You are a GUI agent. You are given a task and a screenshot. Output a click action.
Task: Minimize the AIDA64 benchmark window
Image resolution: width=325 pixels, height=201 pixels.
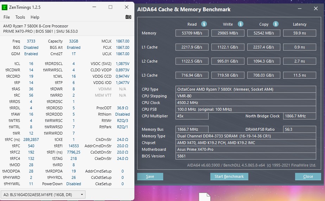300,9
